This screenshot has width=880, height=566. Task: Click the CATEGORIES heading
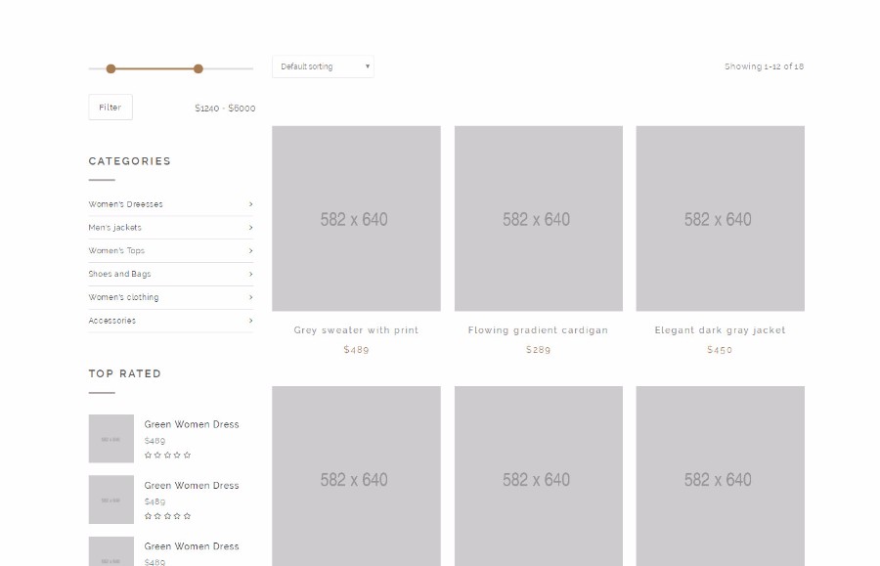130,161
